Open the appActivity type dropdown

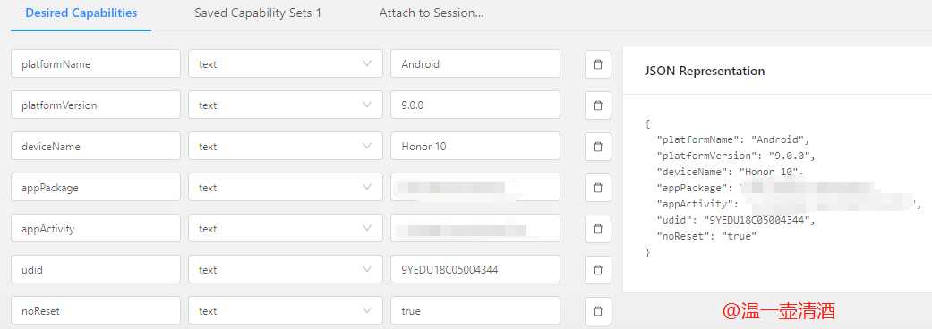click(x=286, y=228)
